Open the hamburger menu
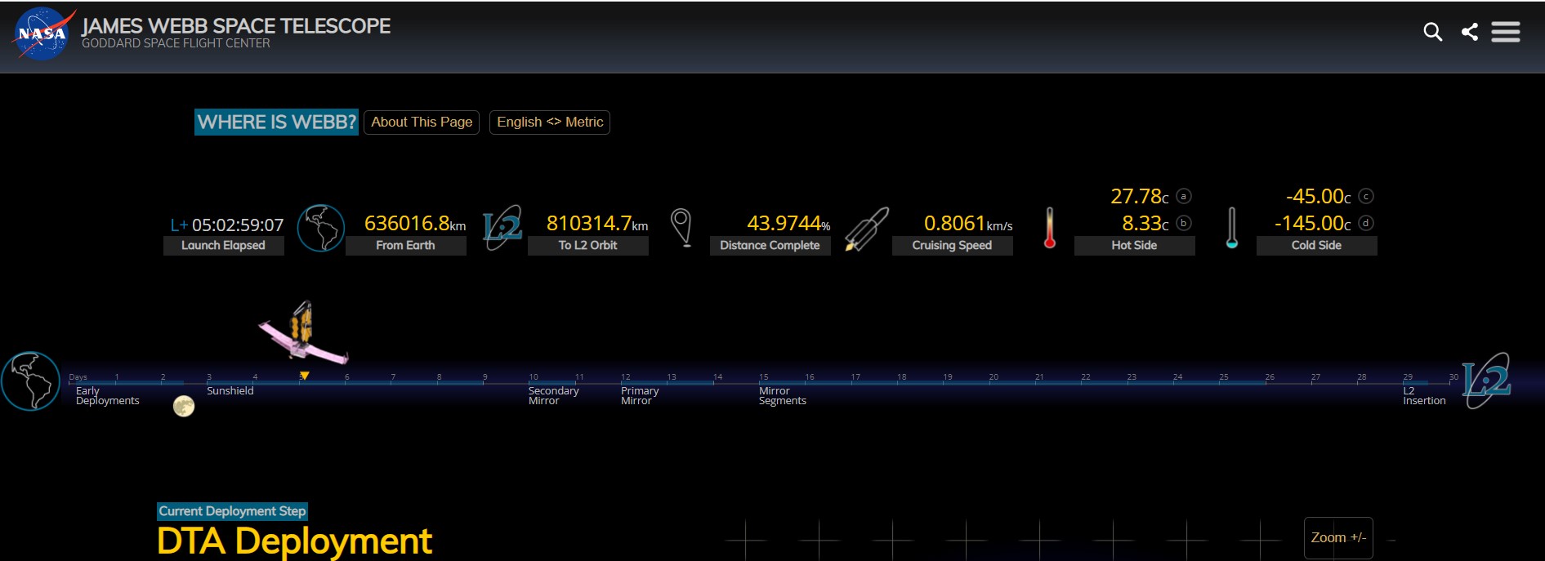 coord(1505,32)
